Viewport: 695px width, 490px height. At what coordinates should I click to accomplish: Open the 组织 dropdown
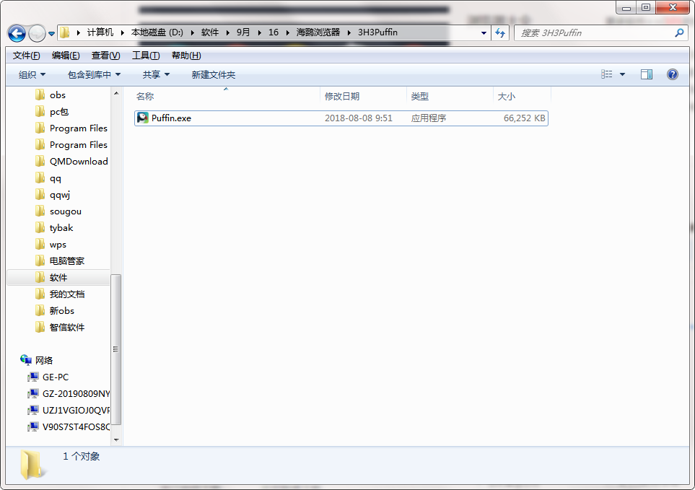(x=32, y=74)
